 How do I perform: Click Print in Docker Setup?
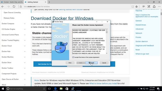pyautogui.click(x=70, y=63)
